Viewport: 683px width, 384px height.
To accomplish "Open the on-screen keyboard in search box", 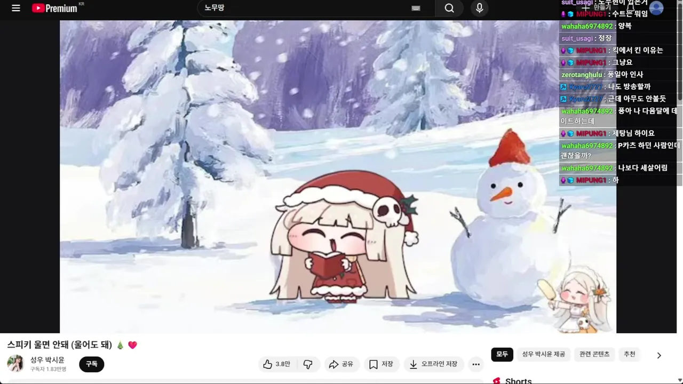I will pos(416,8).
